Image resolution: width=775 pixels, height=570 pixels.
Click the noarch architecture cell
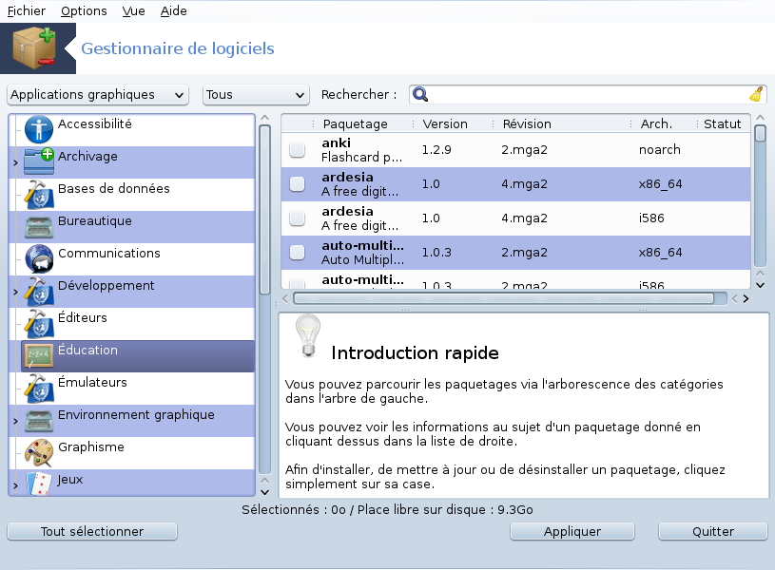(659, 150)
